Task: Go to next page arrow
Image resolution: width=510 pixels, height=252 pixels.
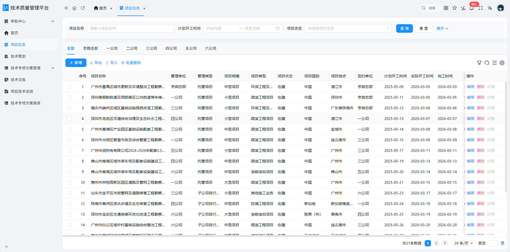Action: point(445,243)
